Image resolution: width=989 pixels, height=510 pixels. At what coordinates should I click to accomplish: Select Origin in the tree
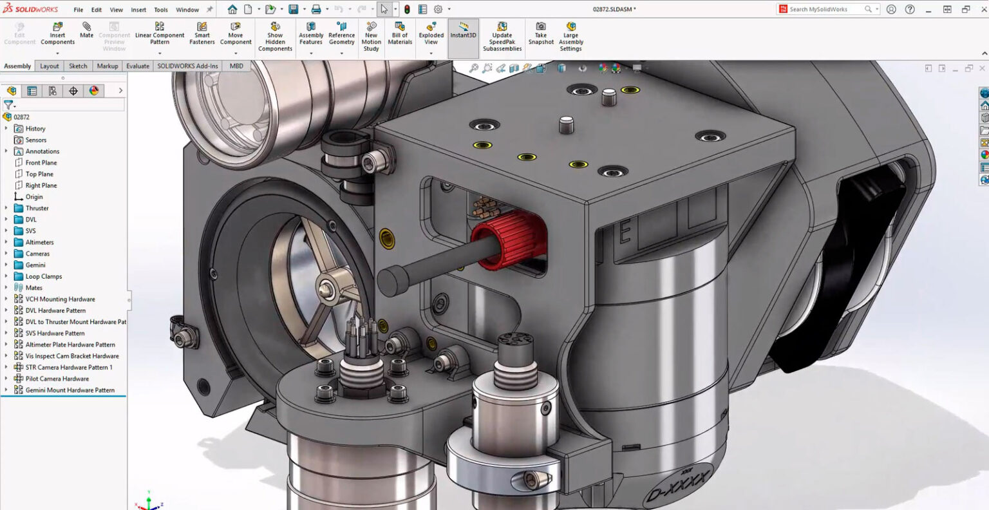point(34,197)
